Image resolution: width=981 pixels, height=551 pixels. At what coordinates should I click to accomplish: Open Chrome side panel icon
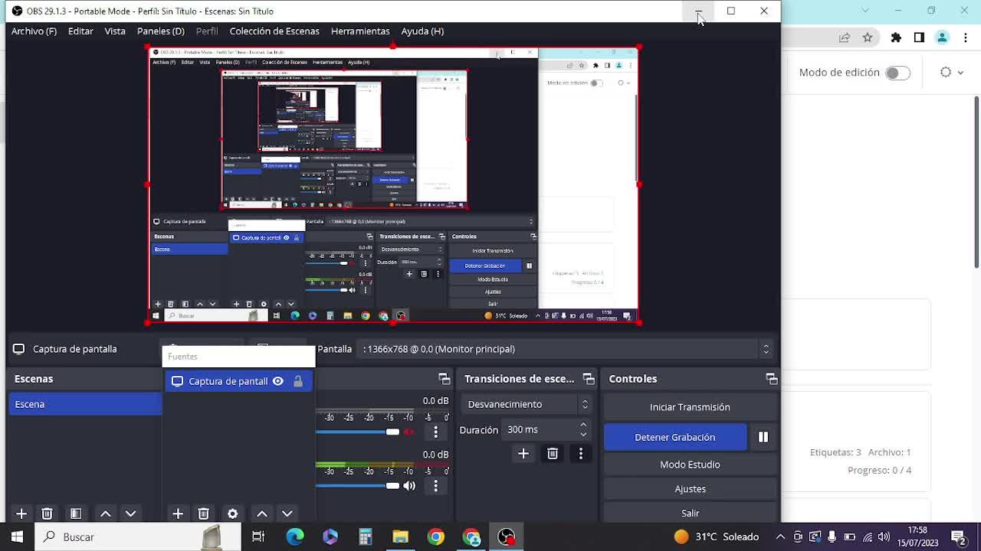pos(919,37)
